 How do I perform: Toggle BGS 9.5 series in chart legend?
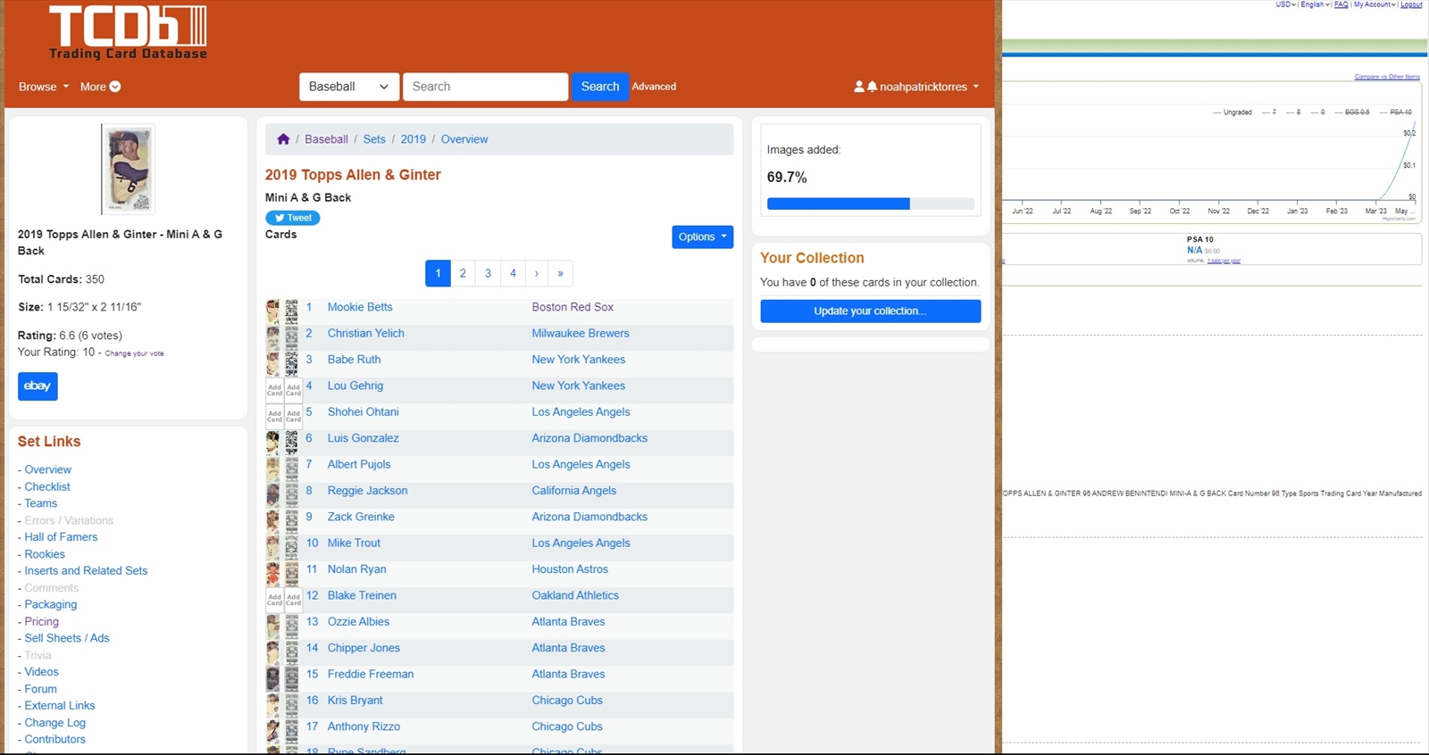(x=1352, y=112)
